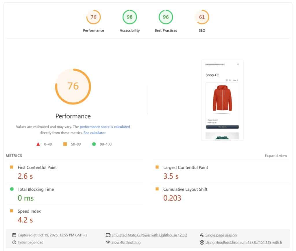Screen dimensions: 296x251
Task: Click the orange square beside Speed Index
Action: [x=12, y=211]
